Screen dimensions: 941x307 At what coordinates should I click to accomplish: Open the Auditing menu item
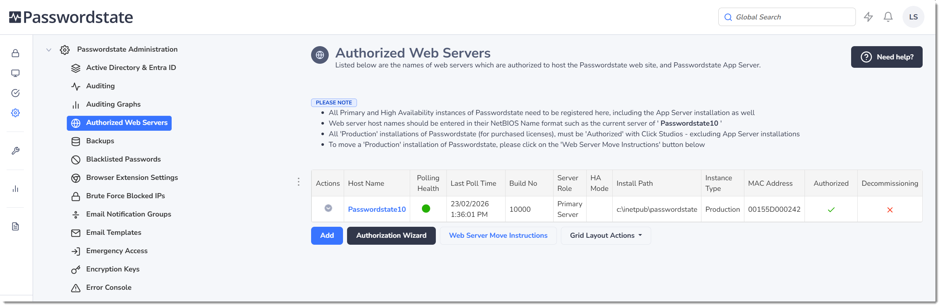100,86
